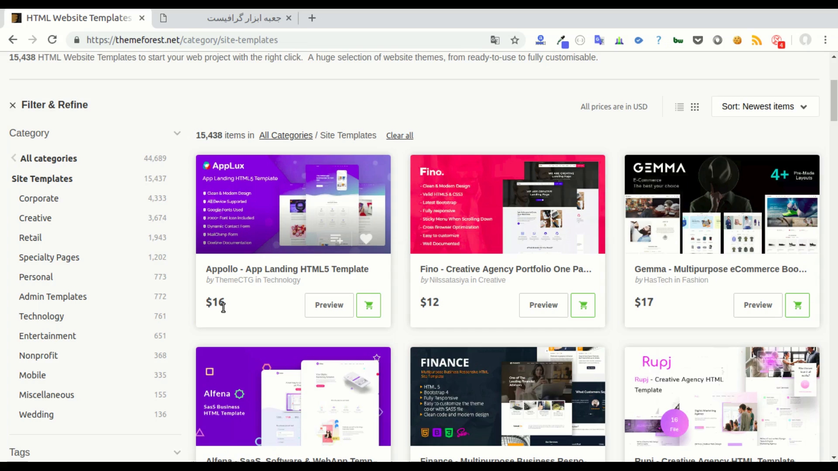
Task: Click the user profile avatar icon
Action: pyautogui.click(x=805, y=40)
